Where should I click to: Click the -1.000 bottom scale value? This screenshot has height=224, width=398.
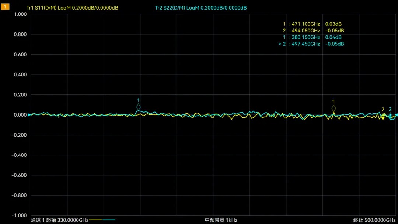point(19,216)
